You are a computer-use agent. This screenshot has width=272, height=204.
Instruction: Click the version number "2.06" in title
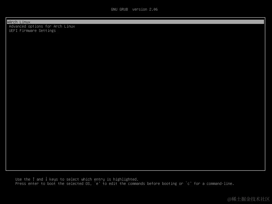154,9
